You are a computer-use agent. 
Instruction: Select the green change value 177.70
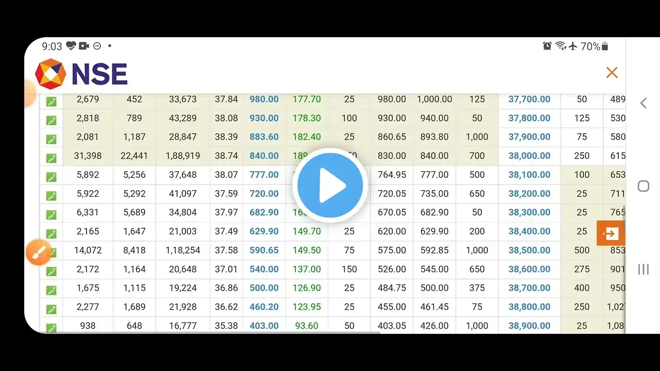(x=307, y=99)
